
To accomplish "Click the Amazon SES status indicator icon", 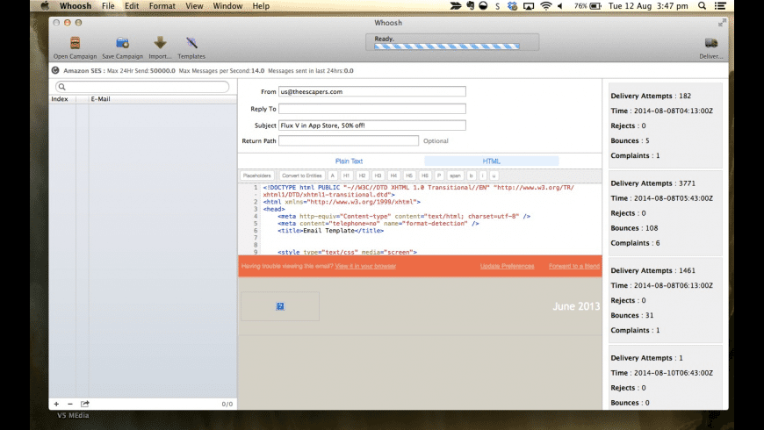I will [x=55, y=70].
